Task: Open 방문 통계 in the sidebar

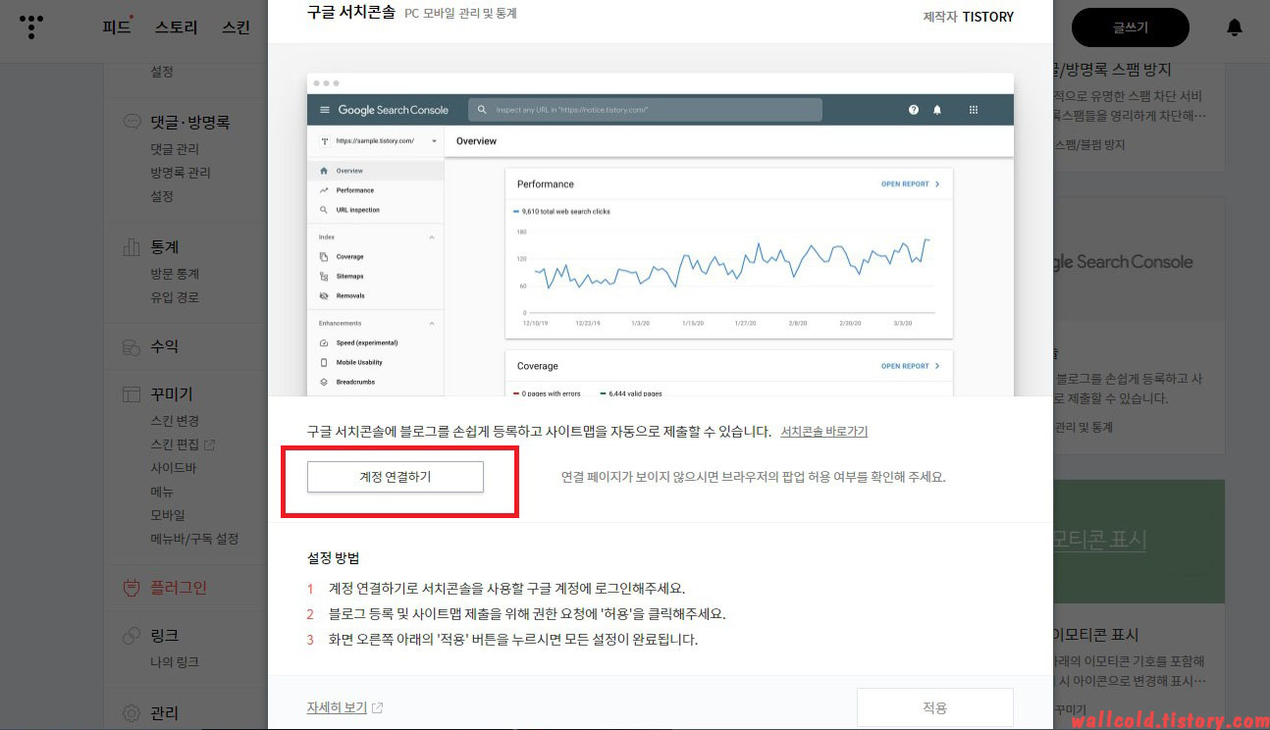Action: pyautogui.click(x=175, y=274)
